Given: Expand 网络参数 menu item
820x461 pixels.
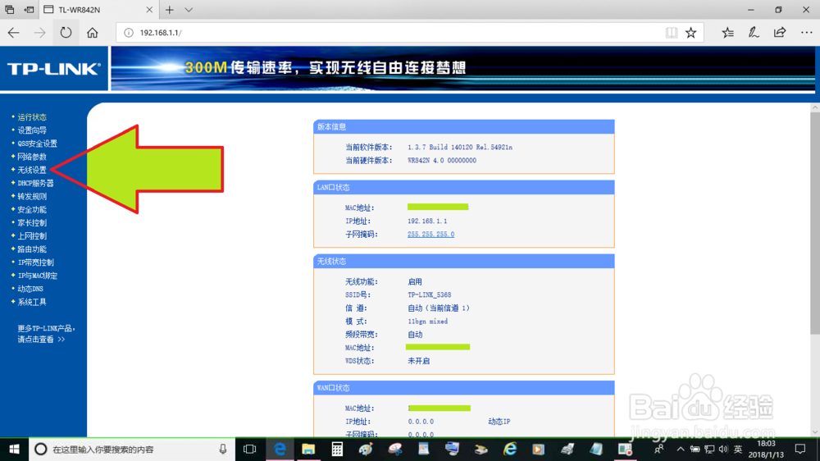Looking at the screenshot, I should [32, 157].
